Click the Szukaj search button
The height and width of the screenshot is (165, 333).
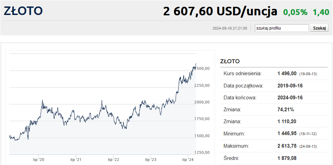(x=319, y=28)
